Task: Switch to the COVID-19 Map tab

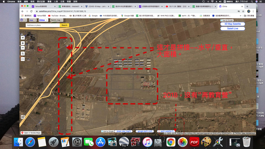Action: point(97,6)
